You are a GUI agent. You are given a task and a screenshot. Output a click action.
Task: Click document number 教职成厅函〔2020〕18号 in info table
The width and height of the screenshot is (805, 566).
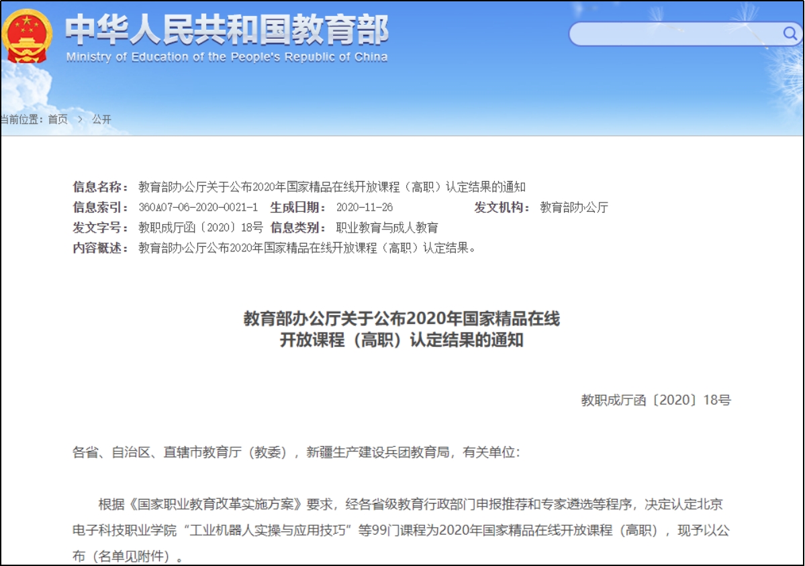point(201,227)
